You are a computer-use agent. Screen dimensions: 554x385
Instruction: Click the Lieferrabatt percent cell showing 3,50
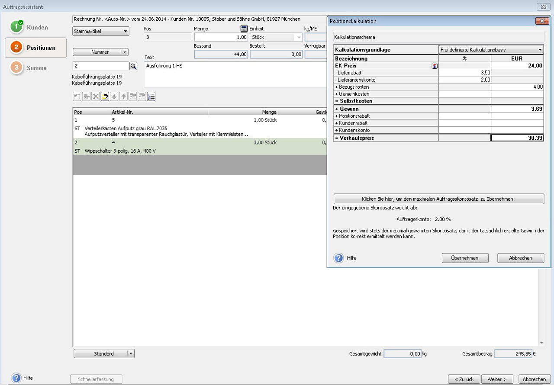(x=465, y=73)
